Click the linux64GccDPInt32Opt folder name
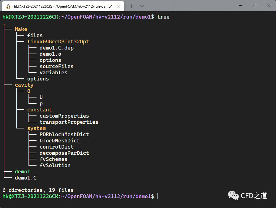This screenshot has height=208, width=276. point(58,41)
